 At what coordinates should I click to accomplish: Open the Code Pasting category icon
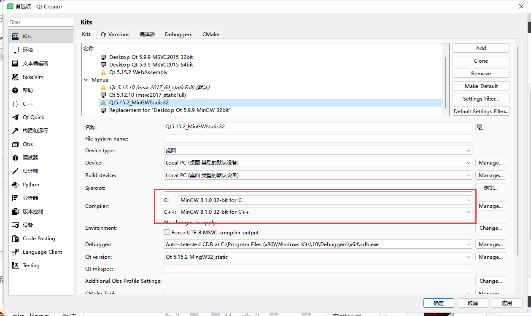click(x=15, y=239)
